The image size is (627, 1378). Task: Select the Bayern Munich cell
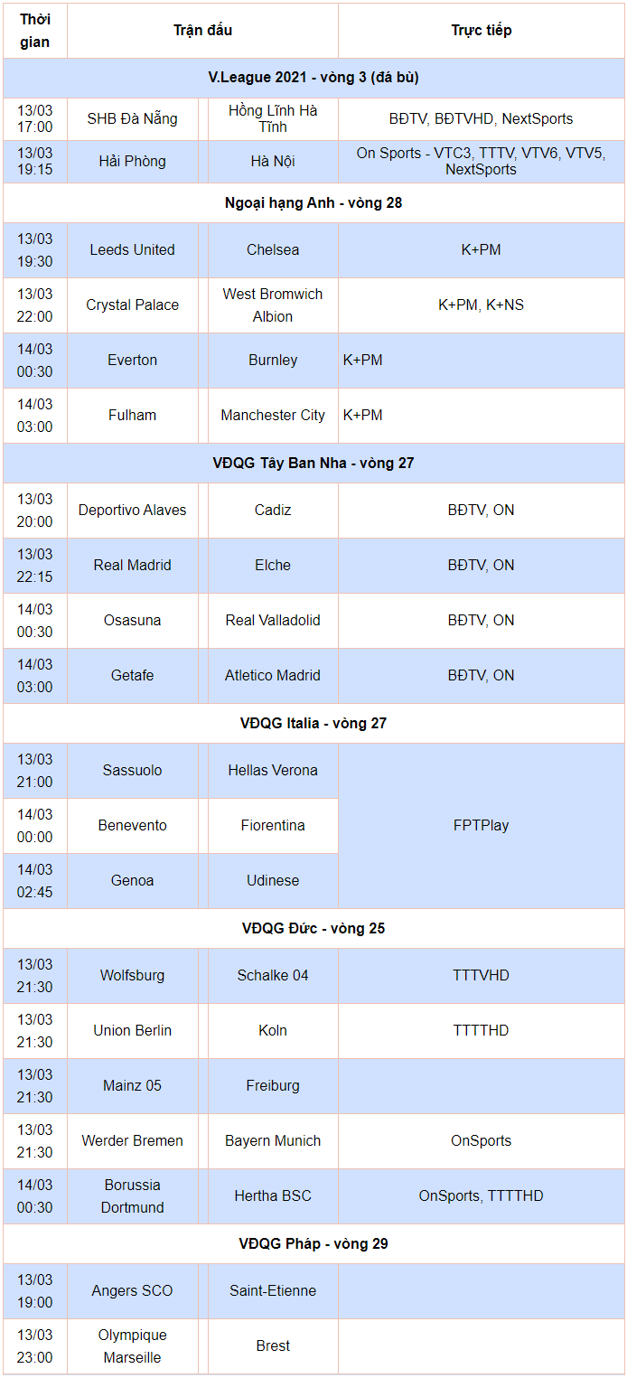tap(273, 1141)
